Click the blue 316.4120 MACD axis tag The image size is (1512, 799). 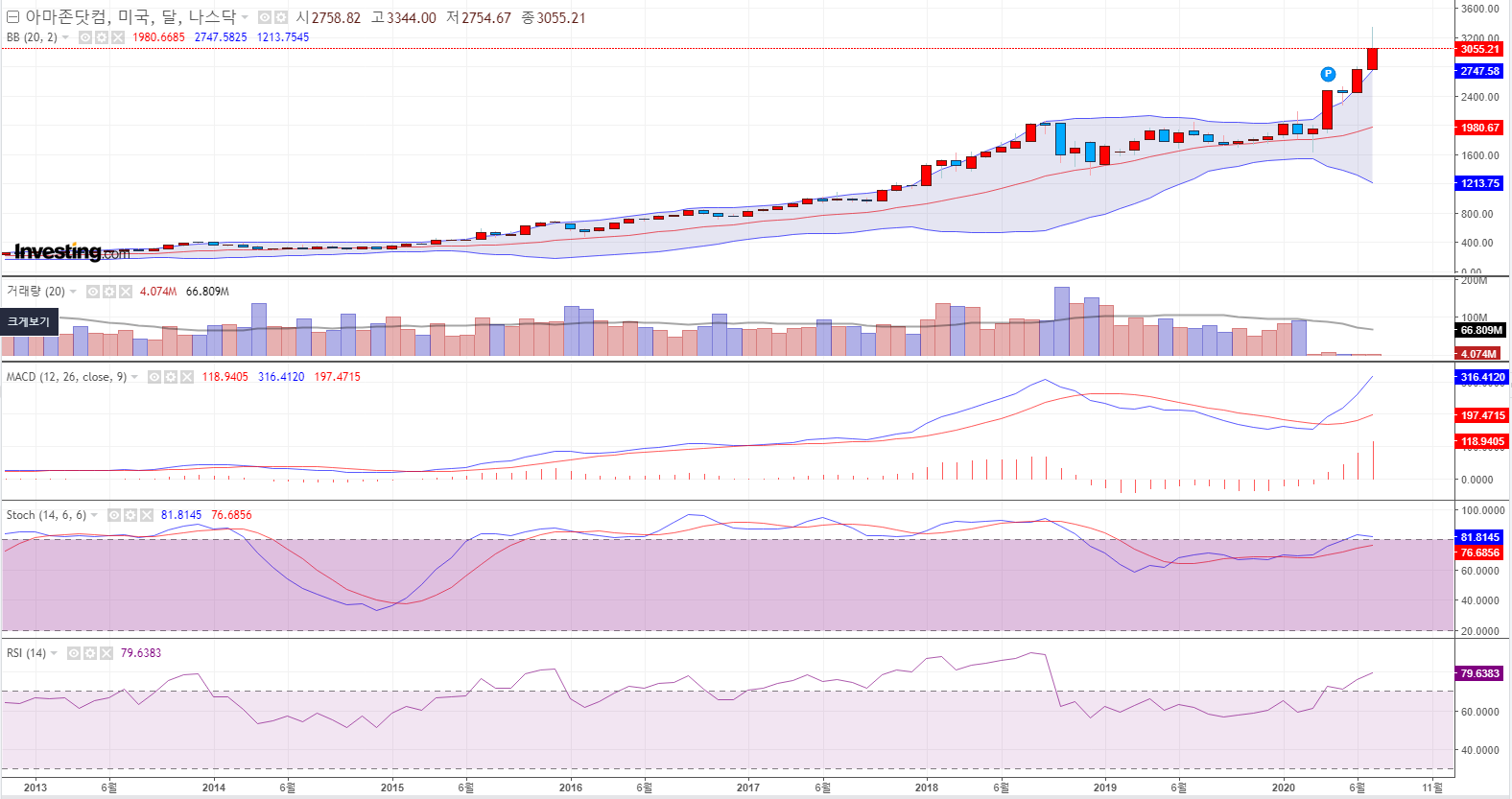point(1482,377)
